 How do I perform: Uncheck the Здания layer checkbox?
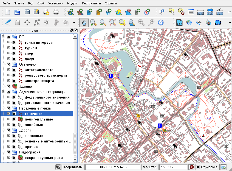9,86
